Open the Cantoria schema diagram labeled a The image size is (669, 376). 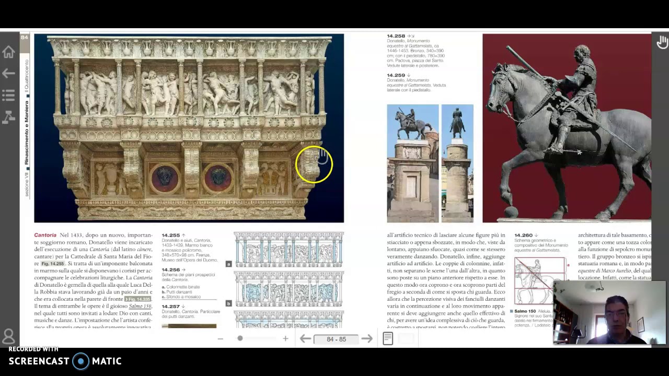click(x=289, y=250)
